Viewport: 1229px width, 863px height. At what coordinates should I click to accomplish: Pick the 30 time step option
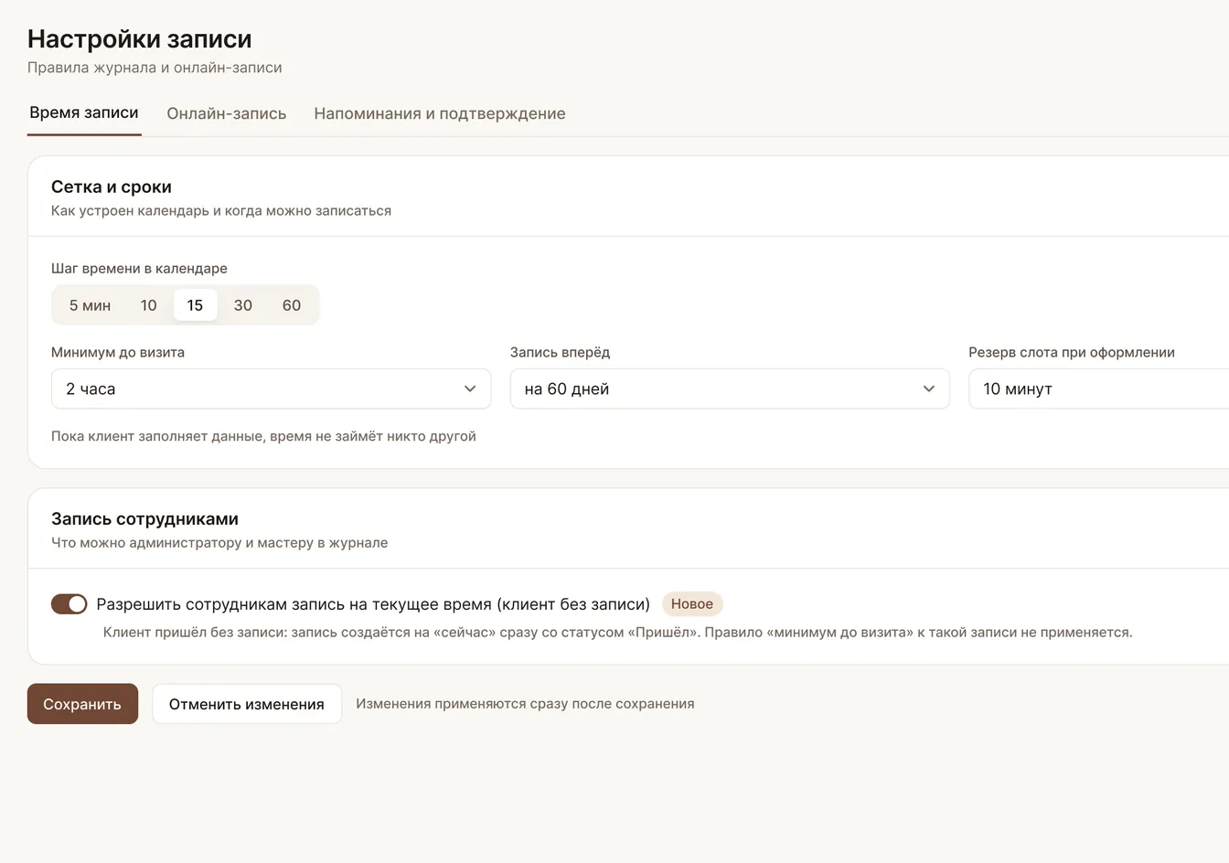tap(243, 305)
